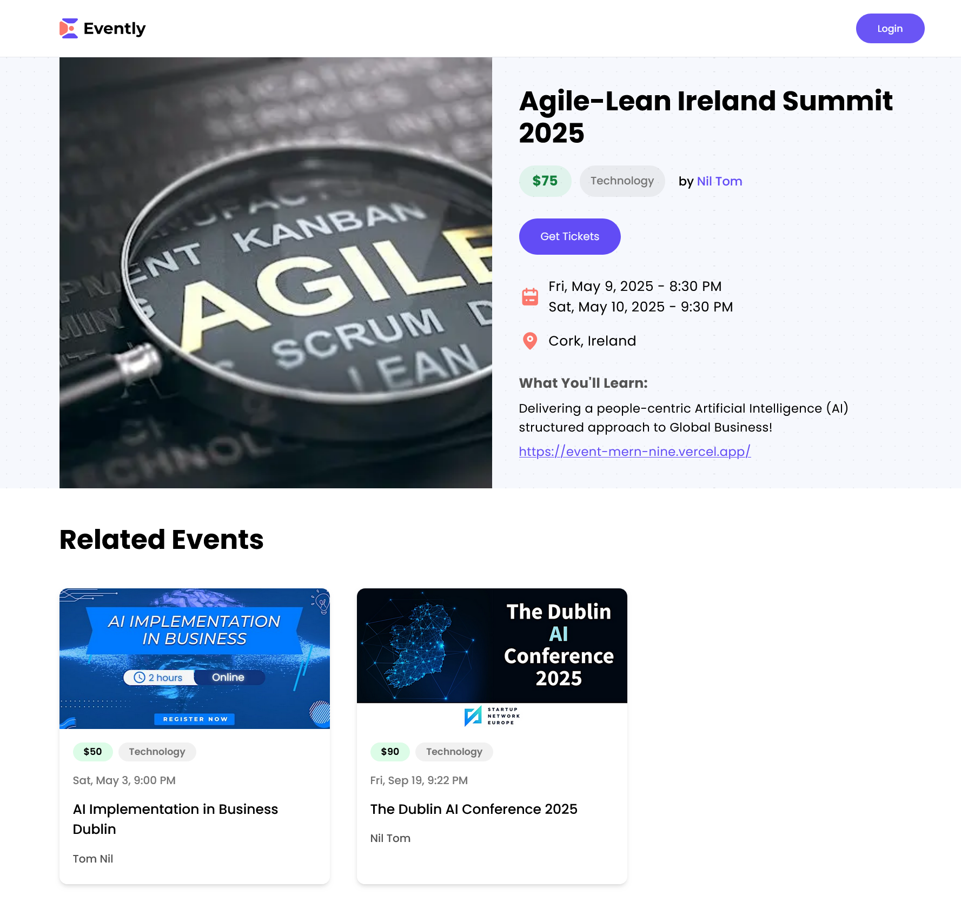The image size is (961, 915).
Task: Click the $75 price badge
Action: 545,181
